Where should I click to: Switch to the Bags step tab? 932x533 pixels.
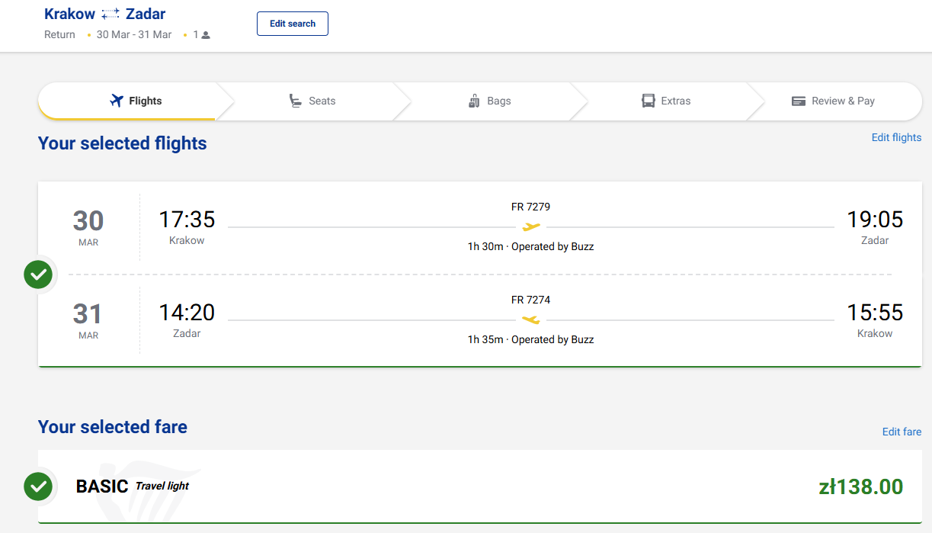489,101
